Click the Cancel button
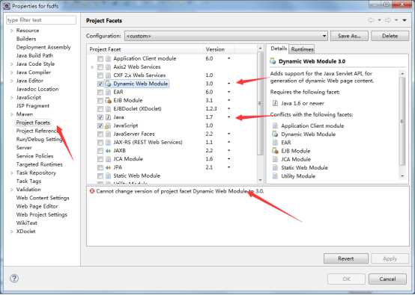 pyautogui.click(x=387, y=279)
